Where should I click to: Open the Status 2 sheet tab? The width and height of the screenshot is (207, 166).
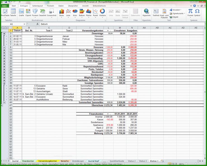click(132, 161)
